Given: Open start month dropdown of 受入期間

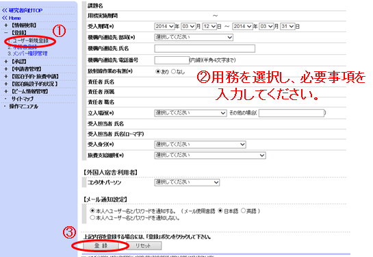Looking at the screenshot, I should click(x=188, y=27).
